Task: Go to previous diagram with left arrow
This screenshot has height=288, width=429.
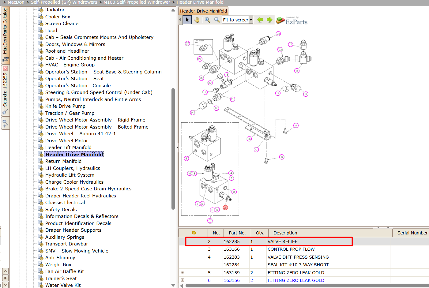Action: point(260,20)
